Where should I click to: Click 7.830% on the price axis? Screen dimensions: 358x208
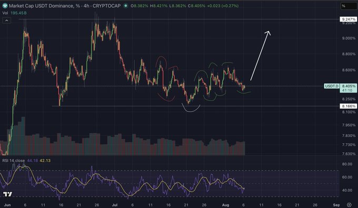click(349, 136)
